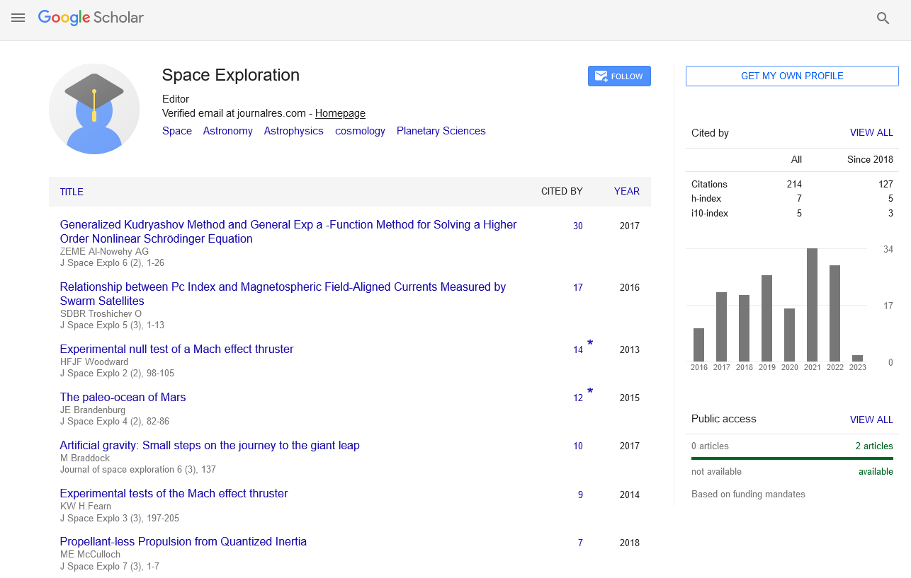Click Get My Own Profile button
The width and height of the screenshot is (911, 578).
tap(792, 76)
